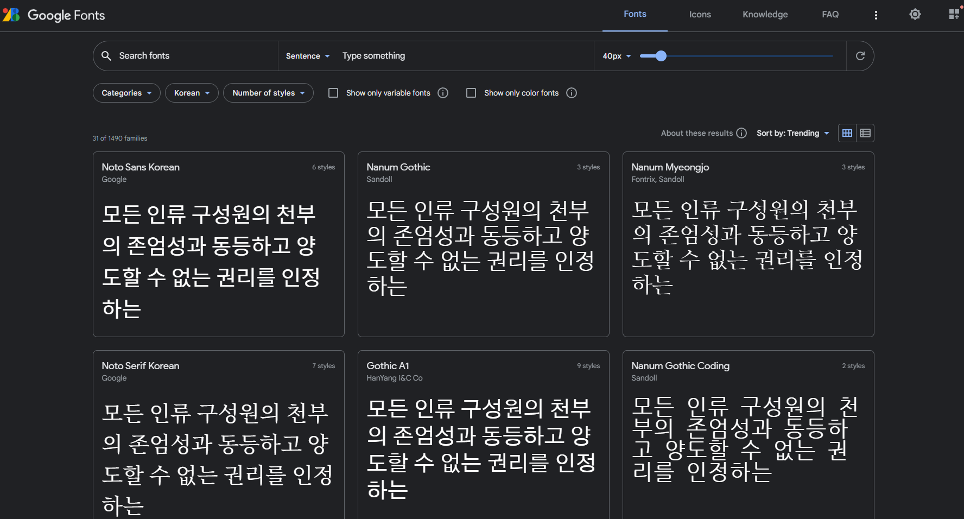
Task: Open the Nanum Gothic font card
Action: click(x=484, y=244)
